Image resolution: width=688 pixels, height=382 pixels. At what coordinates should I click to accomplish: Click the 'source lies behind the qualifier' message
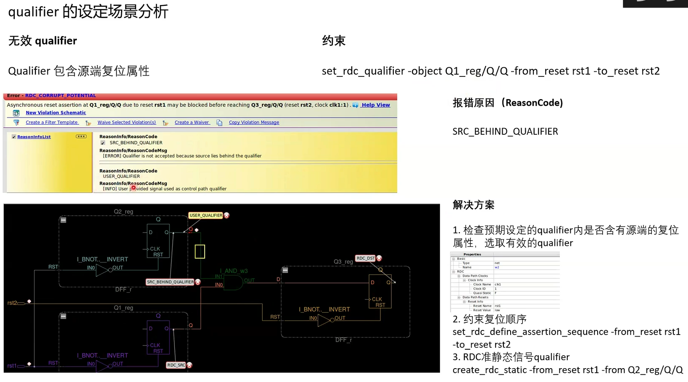click(182, 156)
